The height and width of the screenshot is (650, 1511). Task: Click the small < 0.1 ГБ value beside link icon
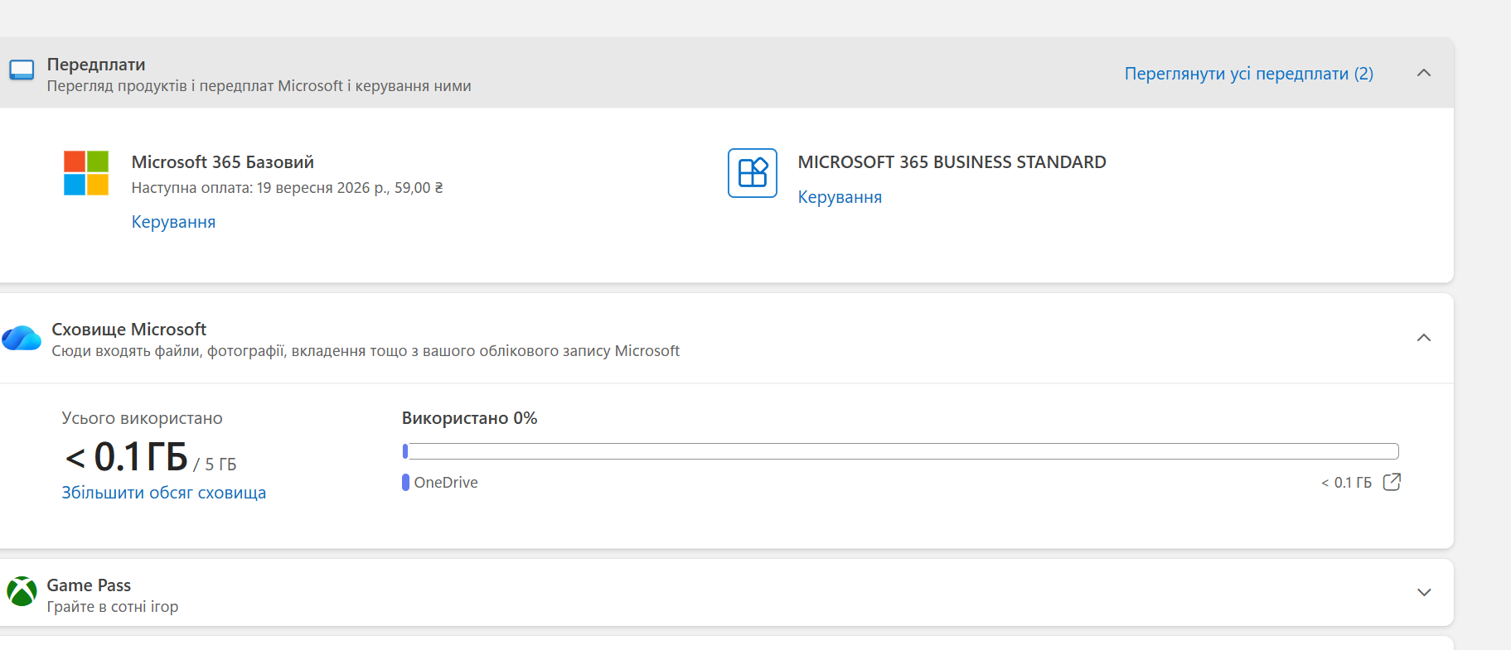point(1346,483)
